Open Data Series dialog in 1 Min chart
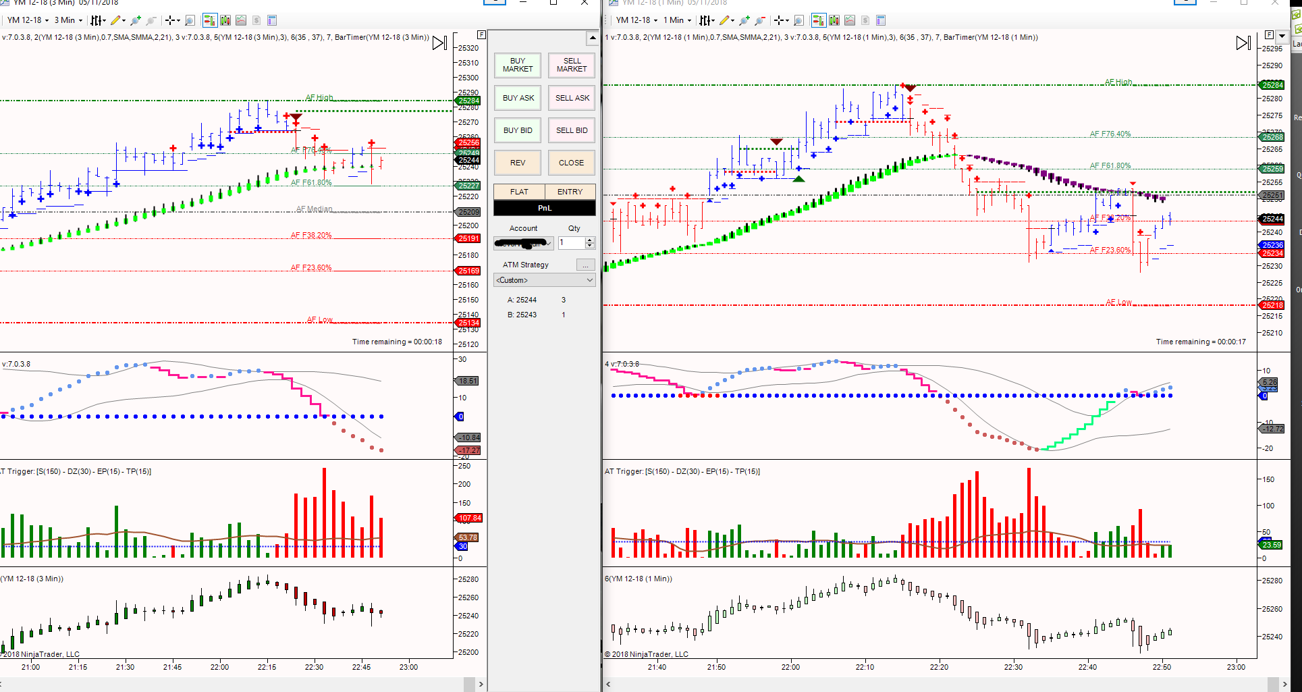The width and height of the screenshot is (1302, 692). [834, 20]
